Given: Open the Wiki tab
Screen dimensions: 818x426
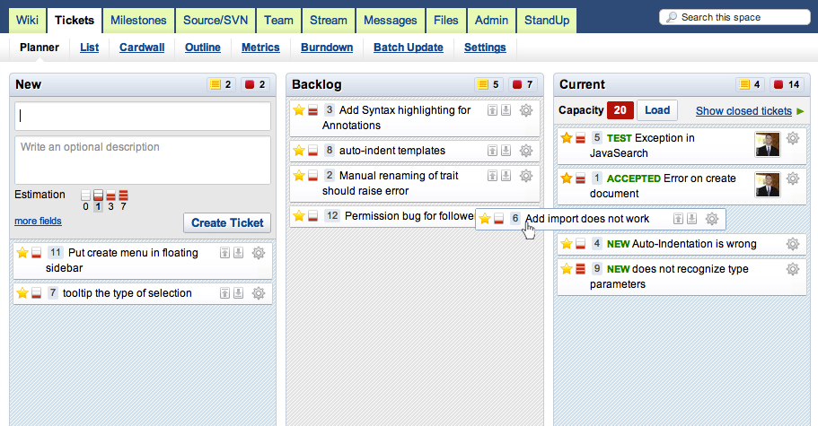Looking at the screenshot, I should point(27,21).
